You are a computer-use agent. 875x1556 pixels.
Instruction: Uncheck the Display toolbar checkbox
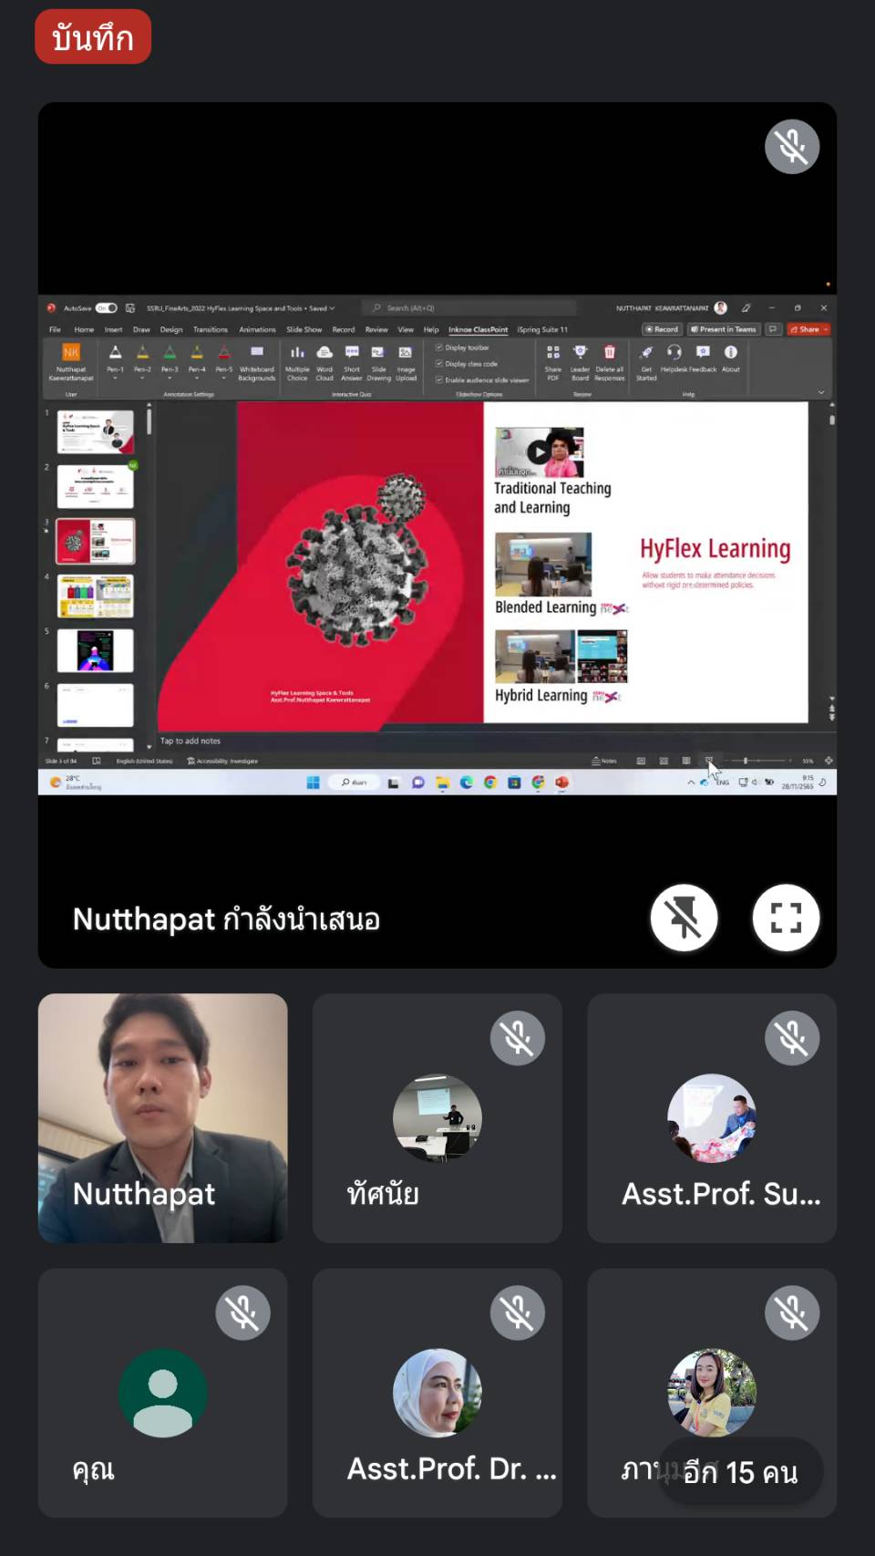point(439,348)
